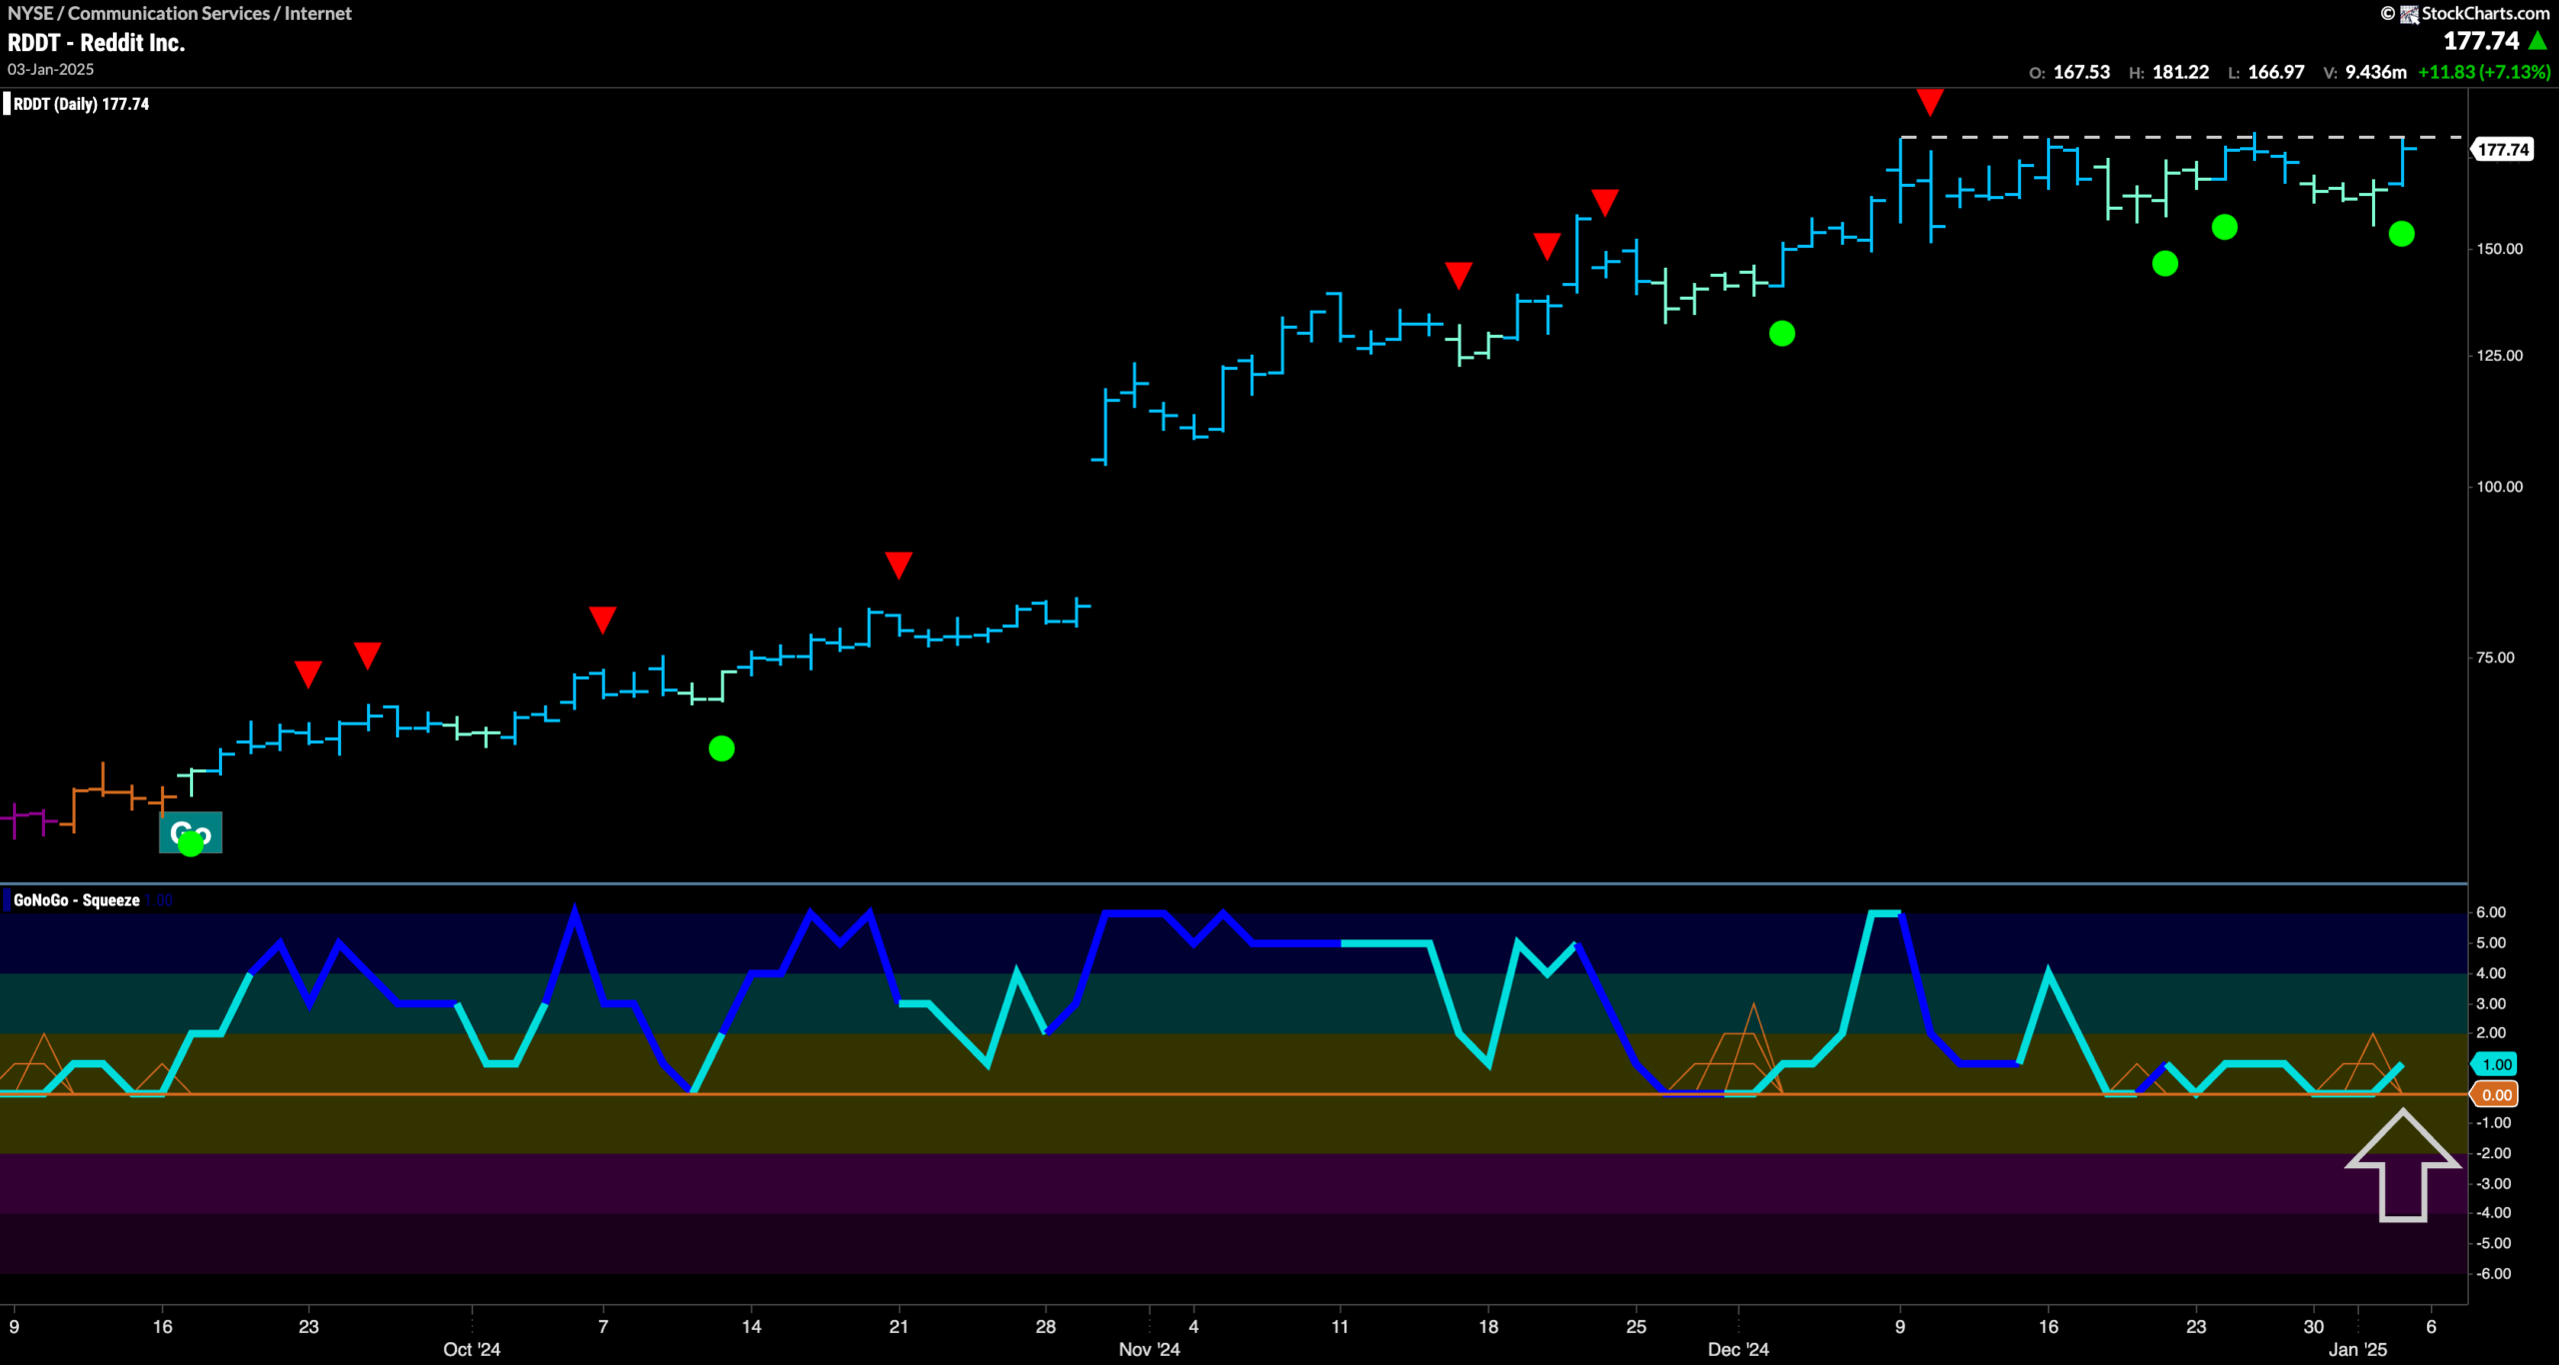Image resolution: width=2559 pixels, height=1365 pixels.
Task: Click the 75.00 price axis label
Action: (x=2496, y=658)
